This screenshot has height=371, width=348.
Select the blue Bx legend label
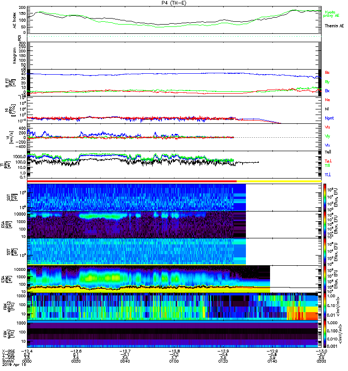tap(327, 90)
